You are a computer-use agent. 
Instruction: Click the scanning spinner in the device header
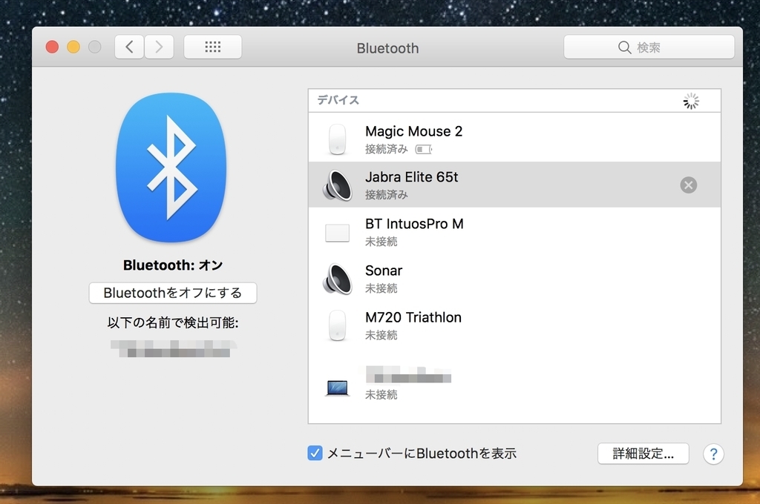(691, 102)
